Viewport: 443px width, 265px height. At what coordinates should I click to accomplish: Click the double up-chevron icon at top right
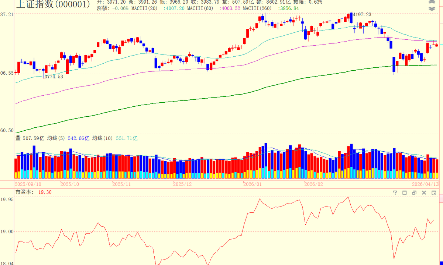(x=432, y=2)
